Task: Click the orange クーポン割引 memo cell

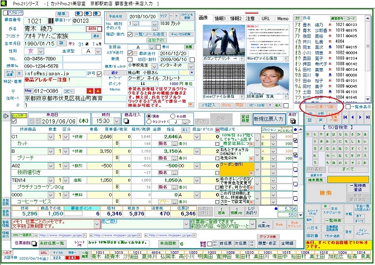Action: coord(237,169)
